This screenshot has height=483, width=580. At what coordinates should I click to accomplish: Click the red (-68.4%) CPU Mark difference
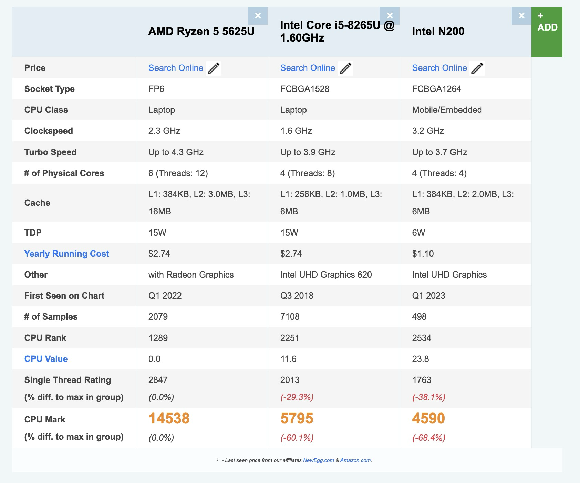click(429, 438)
